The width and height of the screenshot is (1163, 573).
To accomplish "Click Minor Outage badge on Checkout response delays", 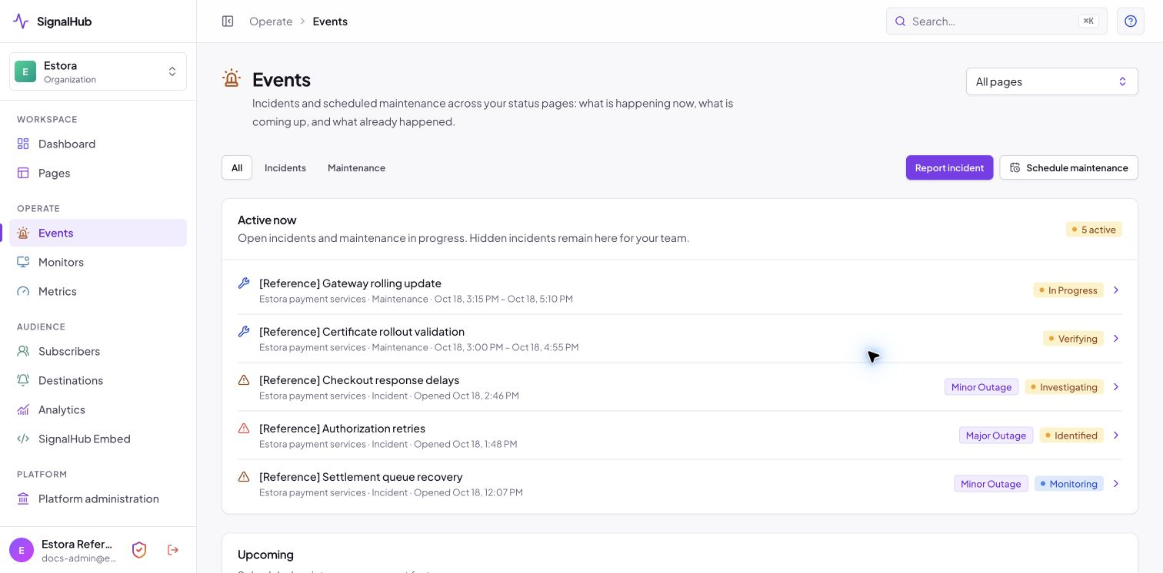I will (x=981, y=387).
